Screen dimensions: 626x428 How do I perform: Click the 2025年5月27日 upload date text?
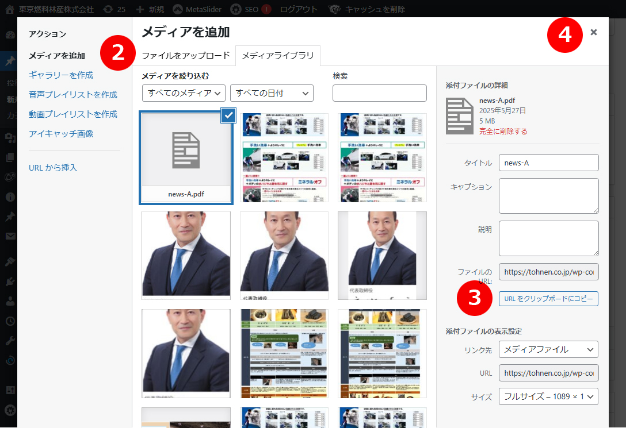(x=502, y=110)
